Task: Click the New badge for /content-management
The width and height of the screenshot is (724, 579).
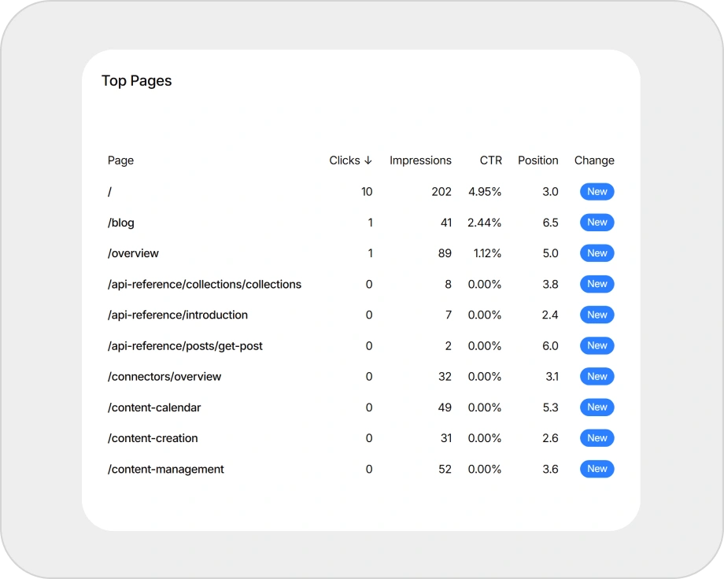Action: pyautogui.click(x=597, y=469)
